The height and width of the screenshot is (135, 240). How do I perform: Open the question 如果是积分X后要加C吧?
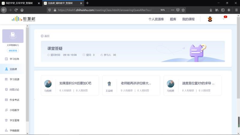tap(75, 83)
